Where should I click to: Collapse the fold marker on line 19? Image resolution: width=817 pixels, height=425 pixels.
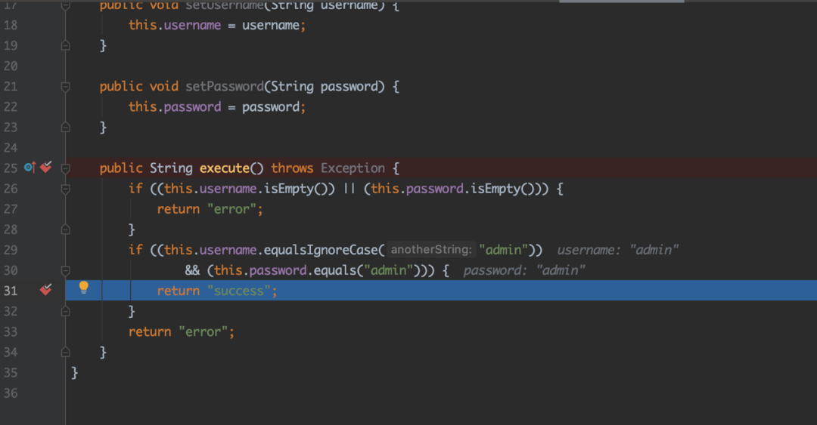[66, 46]
